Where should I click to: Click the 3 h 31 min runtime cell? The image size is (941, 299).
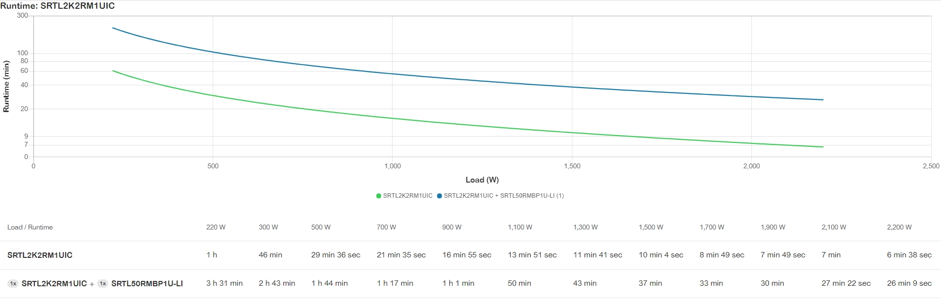[x=224, y=283]
